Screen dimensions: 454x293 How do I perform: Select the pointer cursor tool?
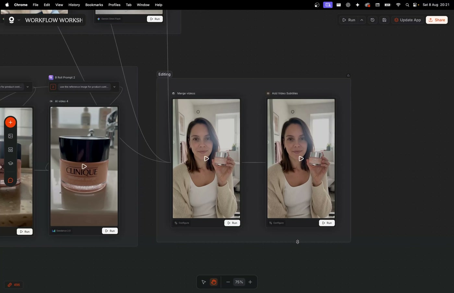click(204, 282)
